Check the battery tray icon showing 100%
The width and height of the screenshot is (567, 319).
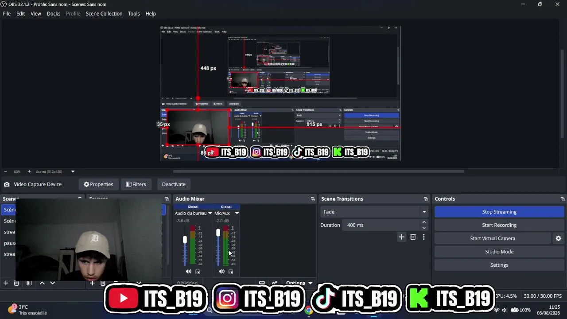tap(521, 310)
